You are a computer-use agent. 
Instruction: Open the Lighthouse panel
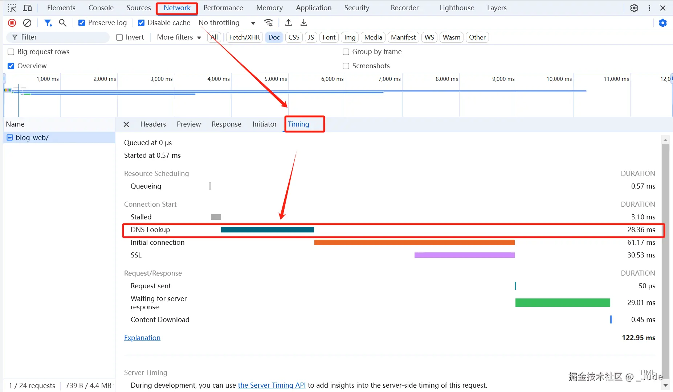click(457, 8)
